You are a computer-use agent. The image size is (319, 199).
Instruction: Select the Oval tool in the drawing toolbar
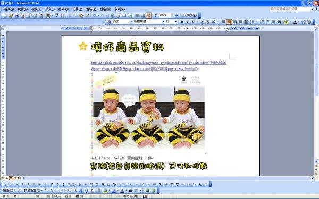pyautogui.click(x=63, y=191)
